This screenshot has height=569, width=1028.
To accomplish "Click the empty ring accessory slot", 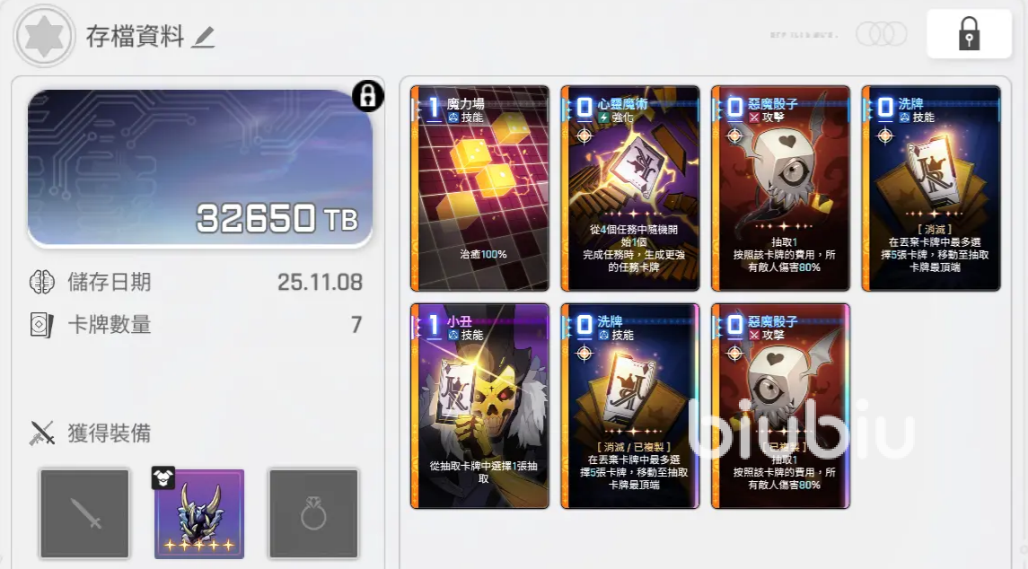I will pos(313,513).
